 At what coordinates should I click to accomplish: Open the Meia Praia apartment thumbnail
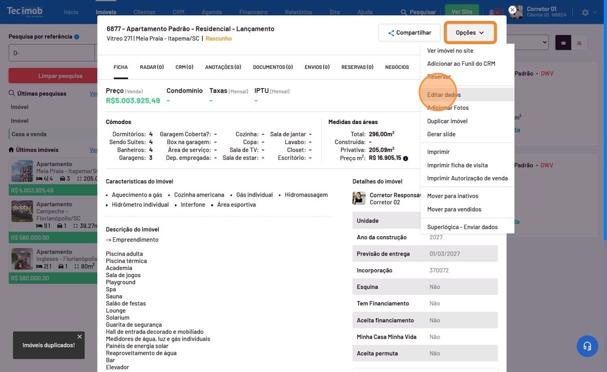(22, 172)
